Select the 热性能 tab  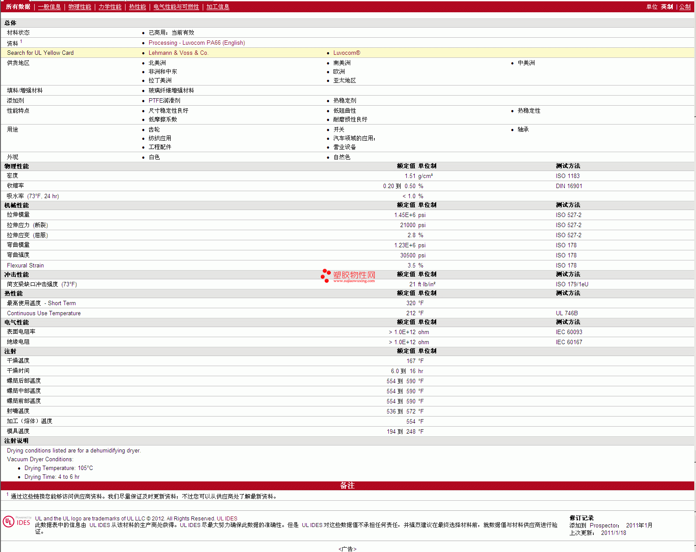point(137,7)
